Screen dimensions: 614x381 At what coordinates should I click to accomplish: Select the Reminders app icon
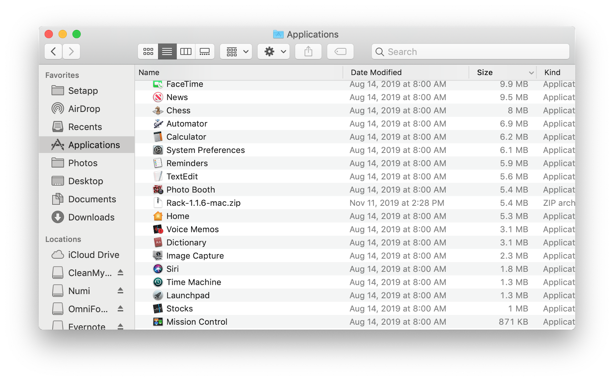(x=158, y=163)
